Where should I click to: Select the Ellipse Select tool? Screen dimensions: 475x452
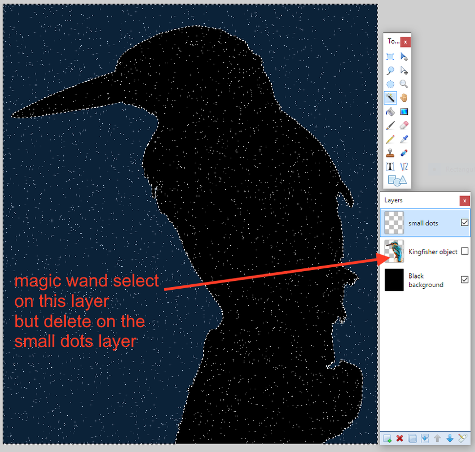pos(390,84)
